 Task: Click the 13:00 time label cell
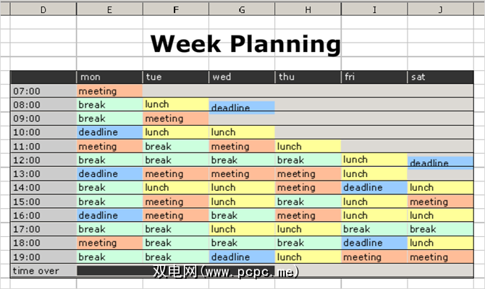pyautogui.click(x=43, y=174)
